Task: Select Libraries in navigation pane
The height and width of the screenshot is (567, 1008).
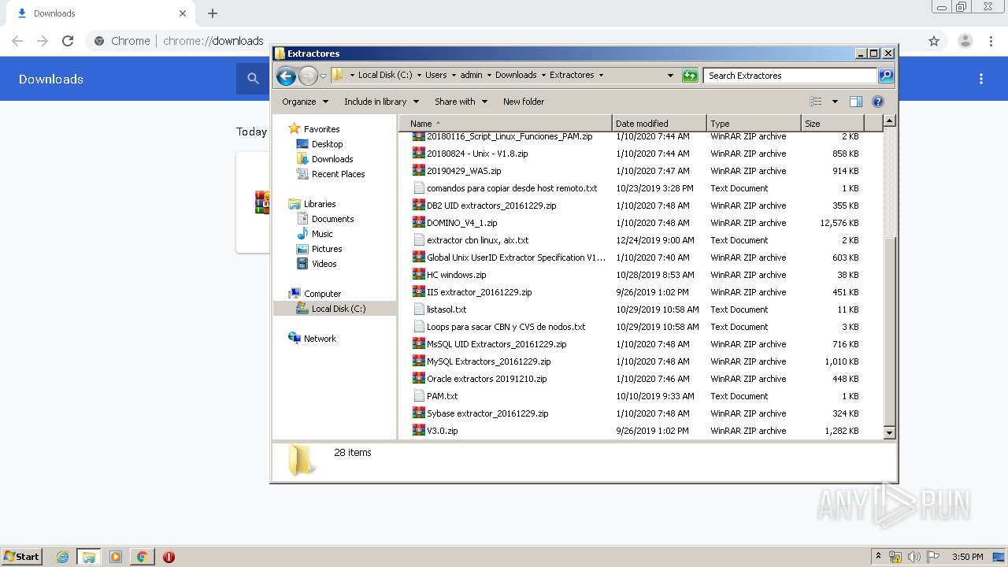Action: [x=312, y=204]
